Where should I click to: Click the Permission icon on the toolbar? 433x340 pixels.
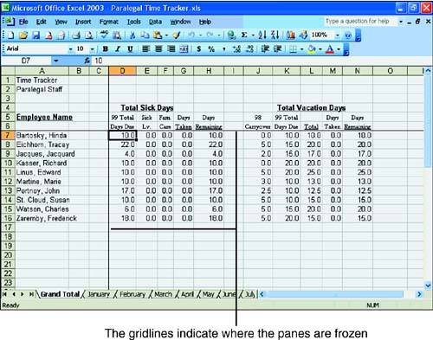point(48,35)
